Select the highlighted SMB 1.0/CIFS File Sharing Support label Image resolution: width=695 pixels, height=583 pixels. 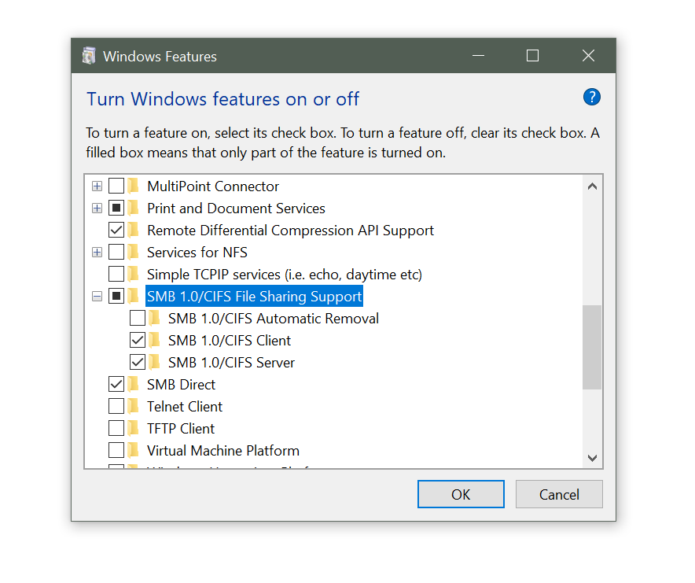(x=255, y=296)
